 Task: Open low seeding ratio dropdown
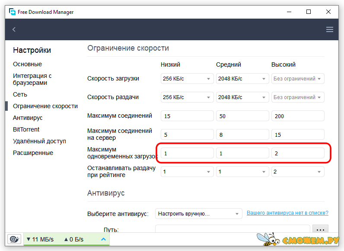(187, 172)
